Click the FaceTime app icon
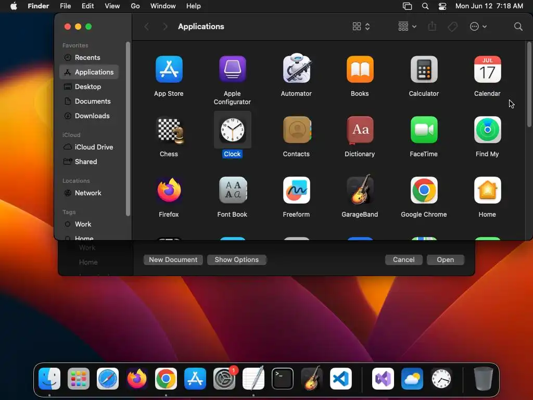 point(424,130)
